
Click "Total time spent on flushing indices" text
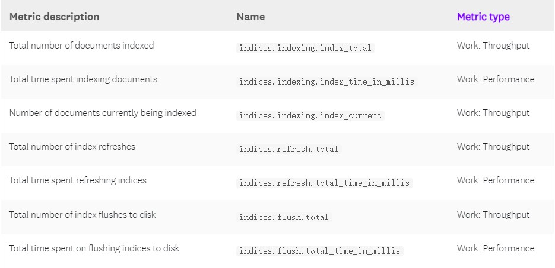94,248
